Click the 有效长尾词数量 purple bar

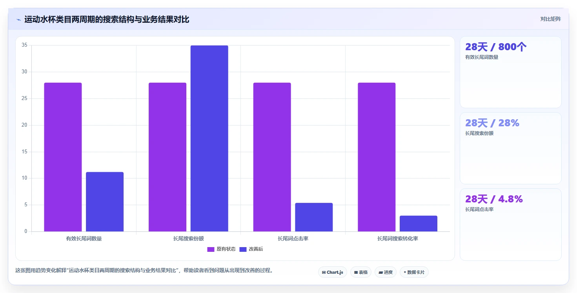coord(63,157)
